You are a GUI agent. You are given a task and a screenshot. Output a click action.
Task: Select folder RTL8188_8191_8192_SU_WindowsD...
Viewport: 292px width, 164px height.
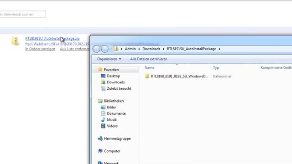[x=179, y=76]
